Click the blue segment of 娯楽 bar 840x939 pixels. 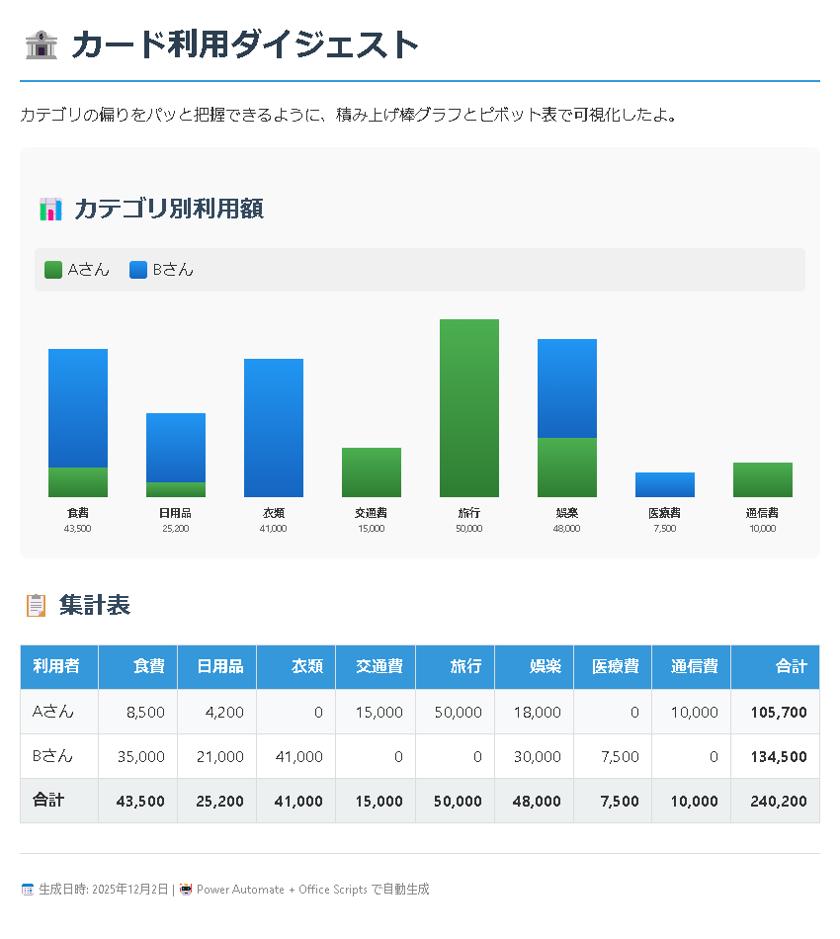[x=567, y=388]
